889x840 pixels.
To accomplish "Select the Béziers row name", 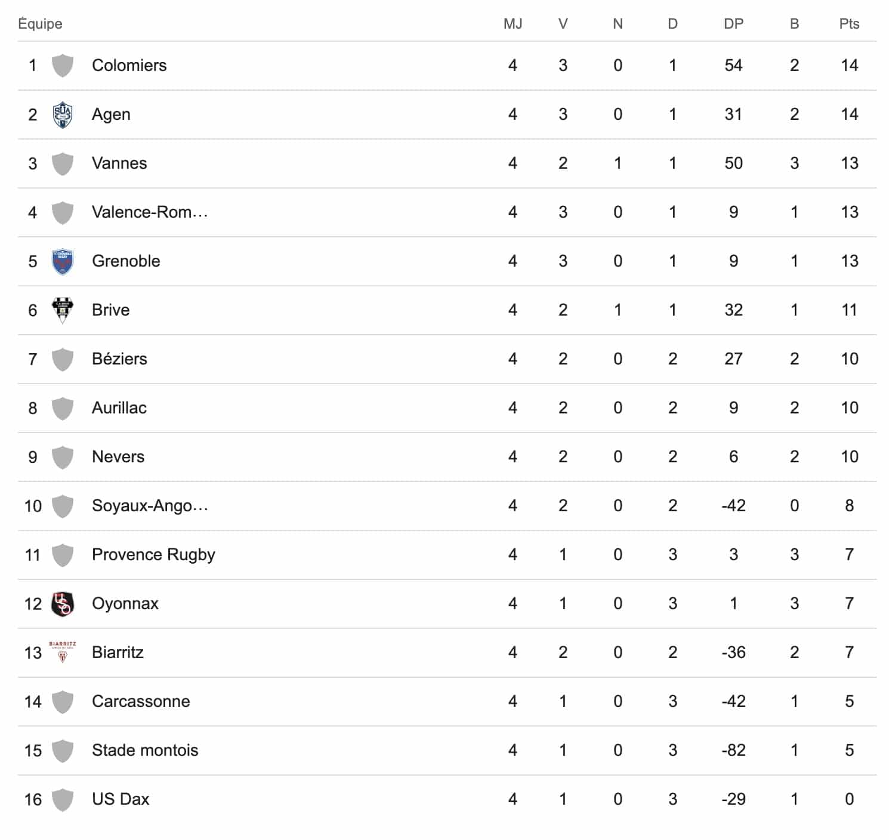I will point(119,359).
